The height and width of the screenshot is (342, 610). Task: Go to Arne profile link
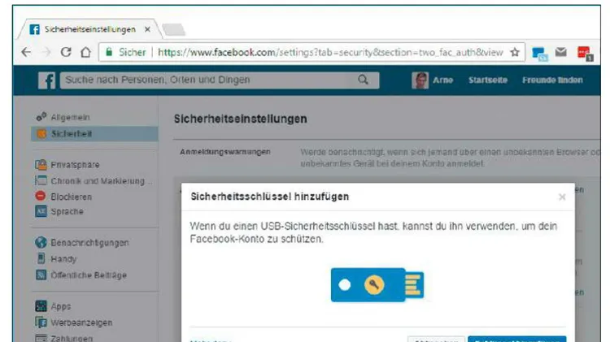coord(442,80)
